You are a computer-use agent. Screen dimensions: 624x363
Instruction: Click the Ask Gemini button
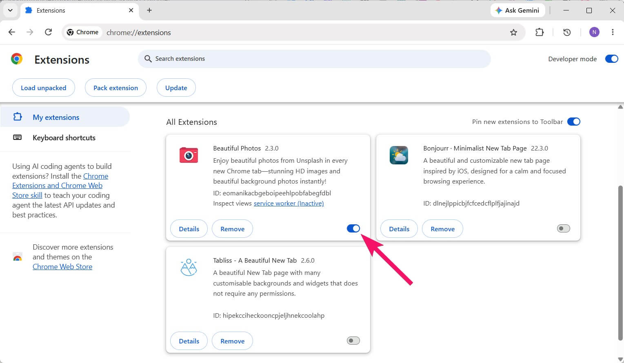pyautogui.click(x=517, y=11)
